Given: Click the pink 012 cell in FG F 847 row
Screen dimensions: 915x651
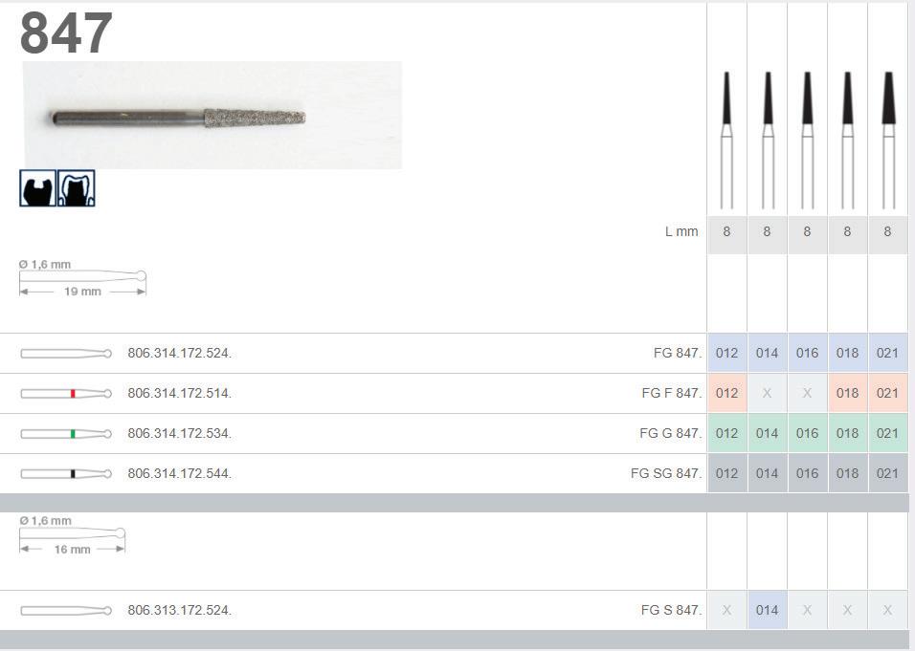Looking at the screenshot, I should [726, 393].
